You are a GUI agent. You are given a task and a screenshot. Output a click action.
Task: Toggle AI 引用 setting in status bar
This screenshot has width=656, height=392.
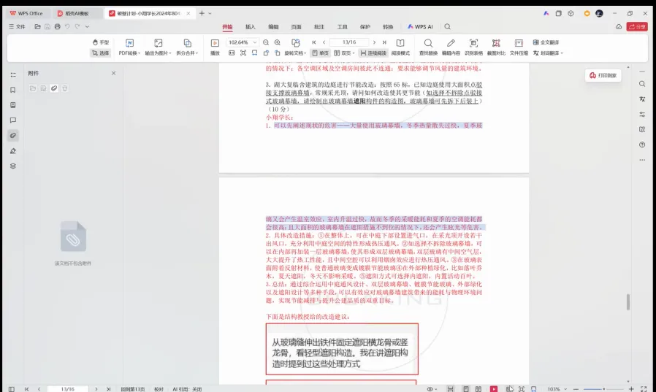187,389
